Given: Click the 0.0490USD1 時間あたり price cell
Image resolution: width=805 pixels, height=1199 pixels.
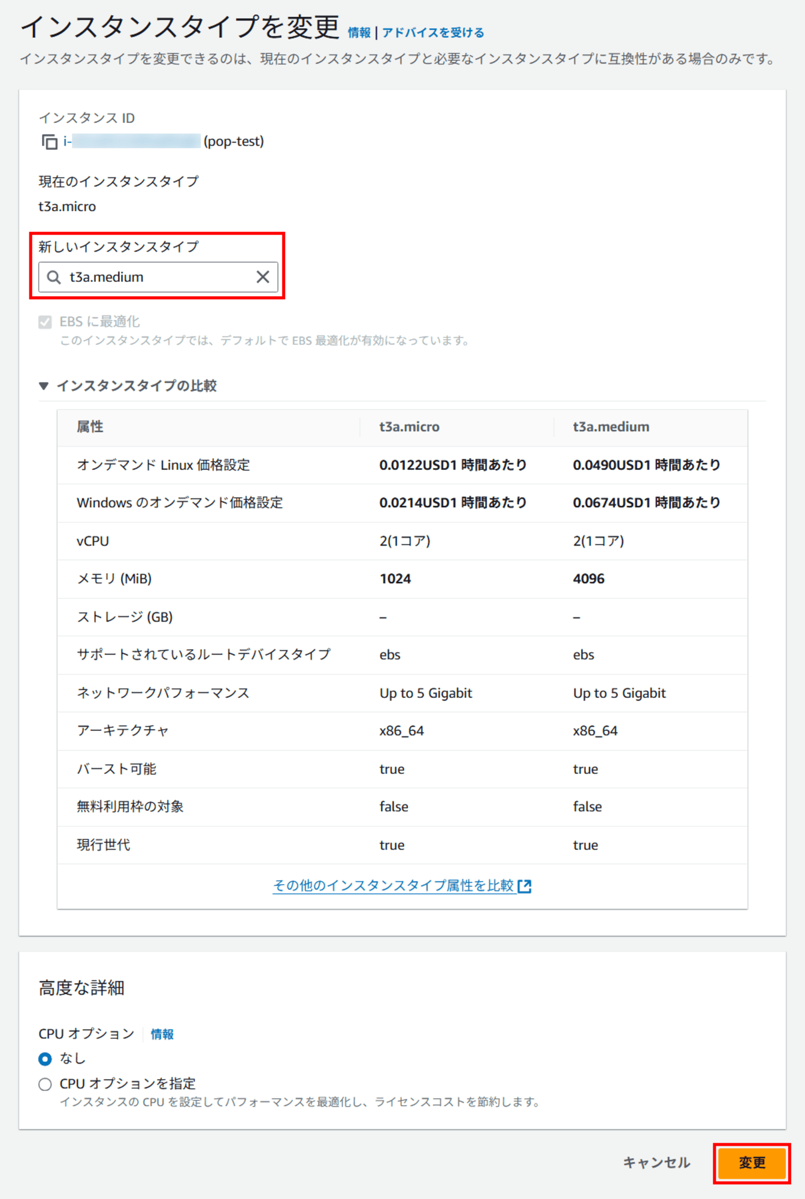Looking at the screenshot, I should [646, 465].
